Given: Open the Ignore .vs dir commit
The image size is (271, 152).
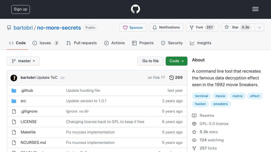Looking at the screenshot, I should click(77, 111).
